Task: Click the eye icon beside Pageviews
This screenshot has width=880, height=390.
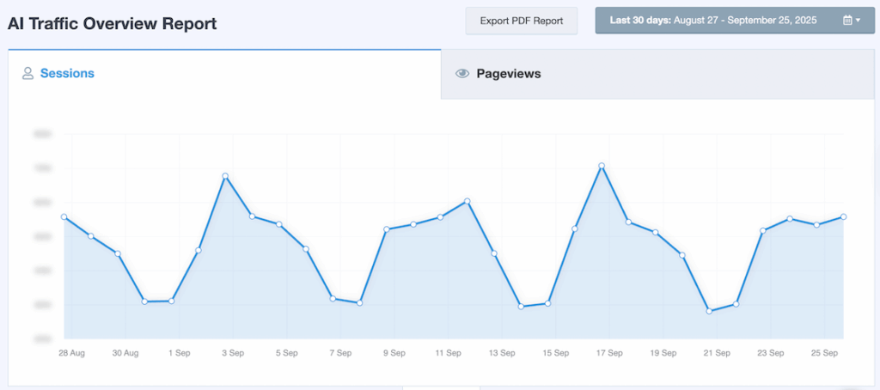Action: click(462, 74)
